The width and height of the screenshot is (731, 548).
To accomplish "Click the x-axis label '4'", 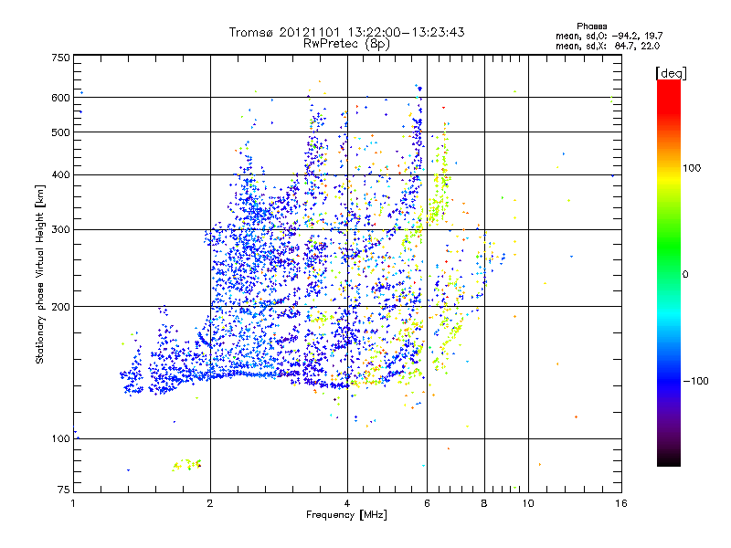I will (347, 503).
